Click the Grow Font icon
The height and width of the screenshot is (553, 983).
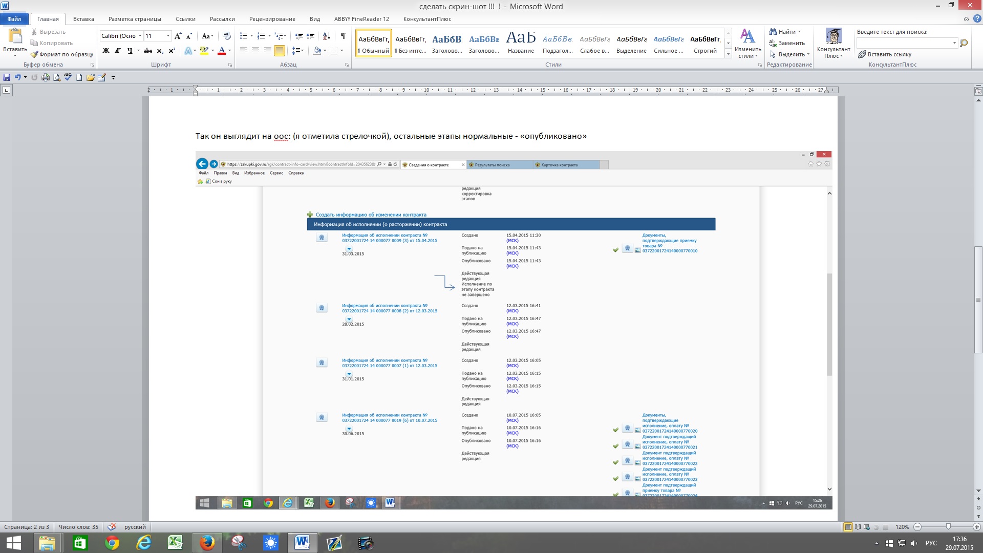(x=178, y=36)
